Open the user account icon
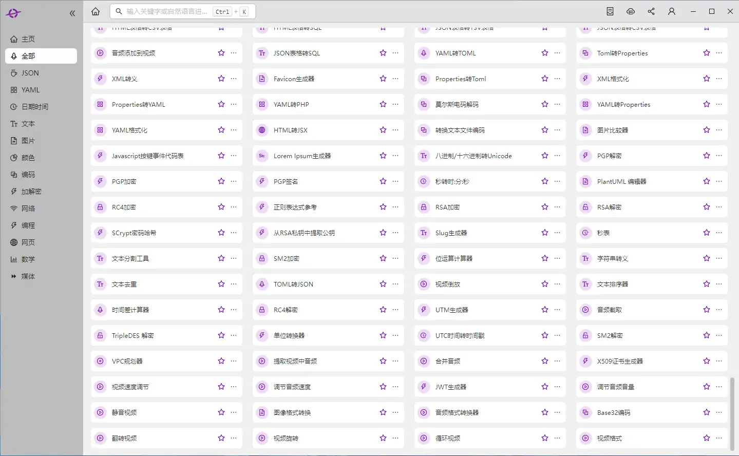 tap(671, 11)
